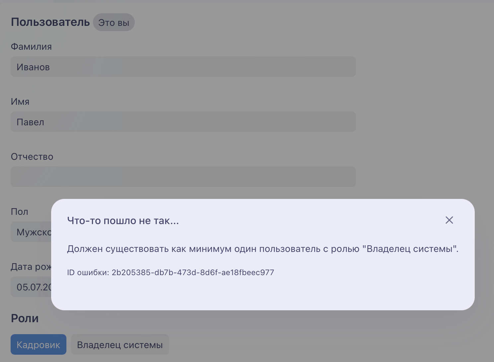
Task: Open the Пол dropdown showing Мужской
Action: coord(31,232)
